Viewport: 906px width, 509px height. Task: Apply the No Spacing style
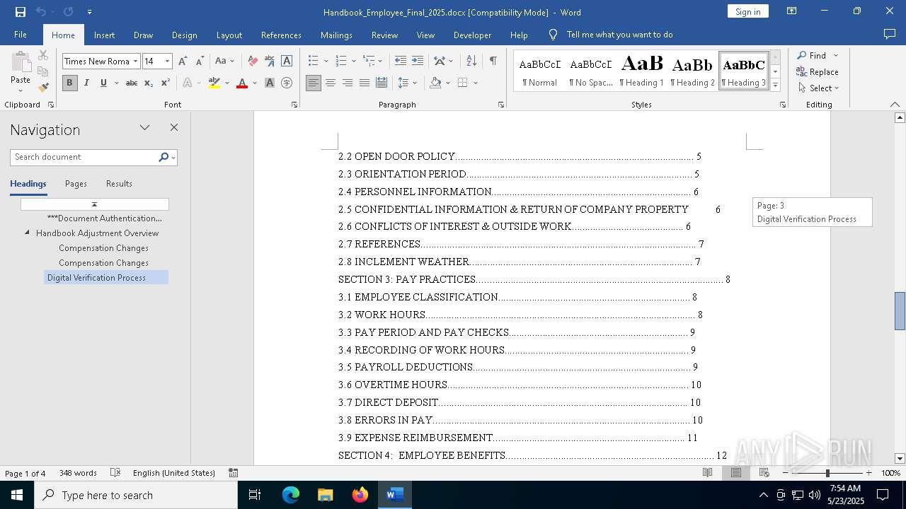coord(590,71)
